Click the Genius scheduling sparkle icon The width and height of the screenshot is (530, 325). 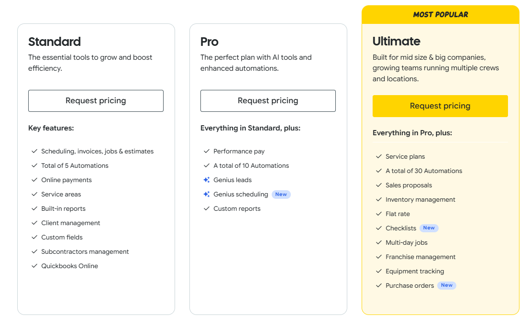[207, 194]
